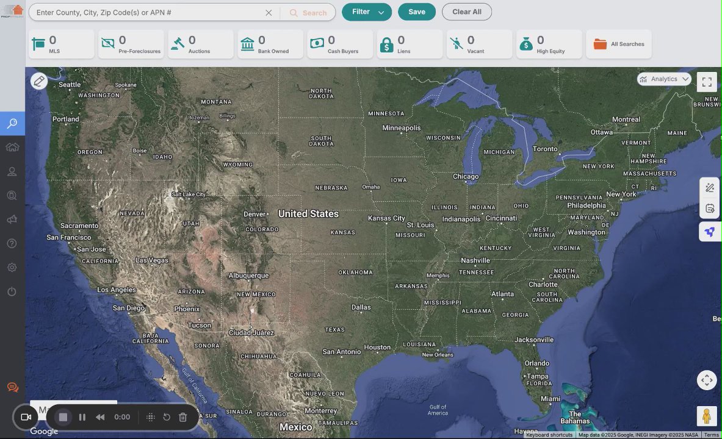Click the map camera pan control
Image resolution: width=722 pixels, height=439 pixels.
pos(707,380)
